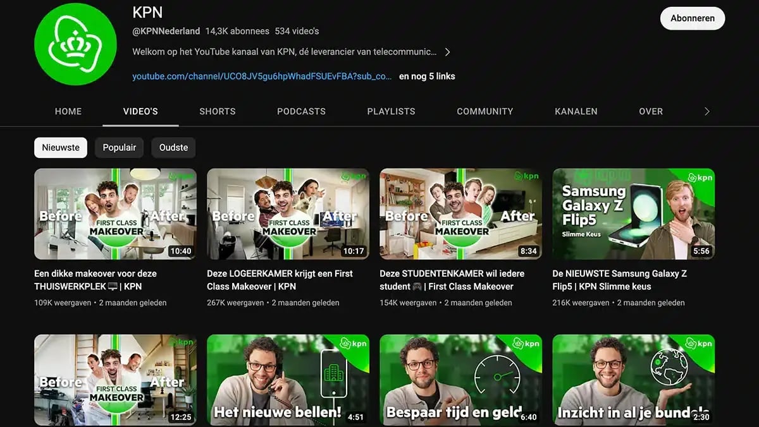Open the STUDENTENKAMER makeover video thumbnail
Viewport: 759px width, 427px height.
click(460, 213)
